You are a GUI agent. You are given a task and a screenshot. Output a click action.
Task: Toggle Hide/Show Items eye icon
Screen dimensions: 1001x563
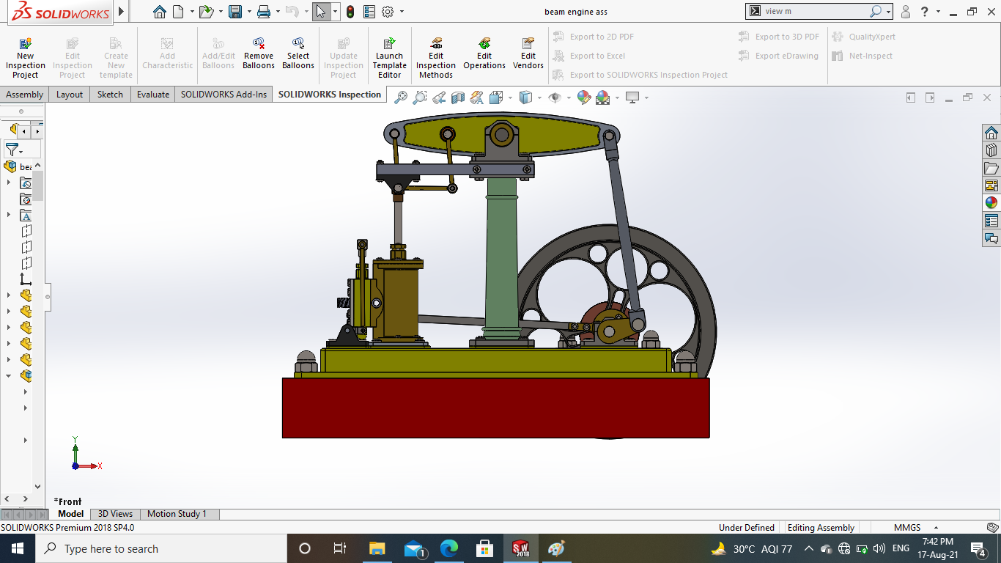[x=555, y=97]
